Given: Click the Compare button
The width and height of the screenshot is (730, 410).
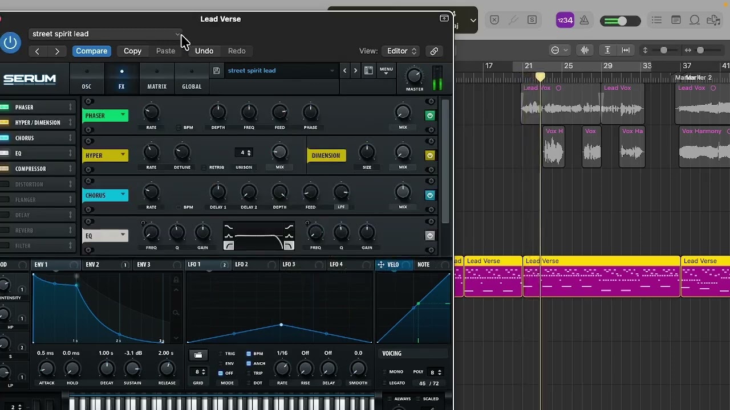Looking at the screenshot, I should pyautogui.click(x=91, y=51).
